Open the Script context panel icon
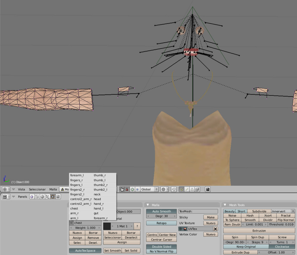This screenshot has width=297, height=255. click(x=37, y=197)
